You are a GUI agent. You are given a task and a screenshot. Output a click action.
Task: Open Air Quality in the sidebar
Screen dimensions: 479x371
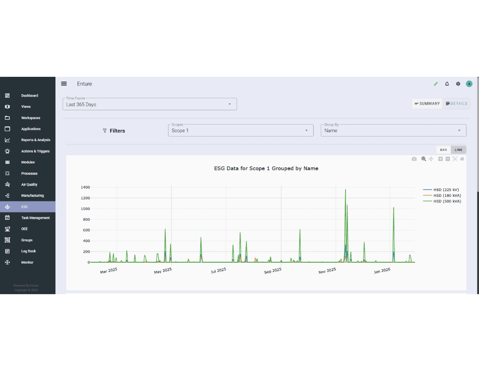click(29, 185)
